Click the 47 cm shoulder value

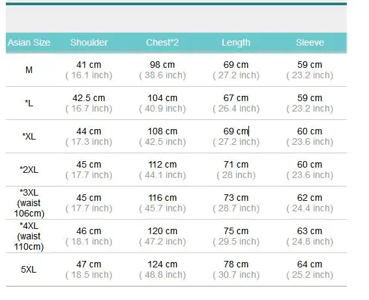(89, 264)
